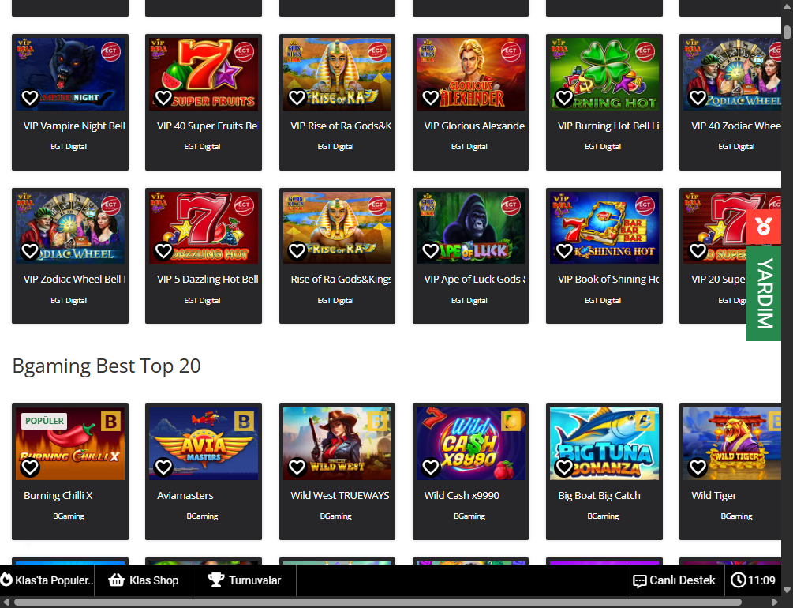Open Klas Shop basket icon
The width and height of the screenshot is (793, 608).
(x=116, y=580)
